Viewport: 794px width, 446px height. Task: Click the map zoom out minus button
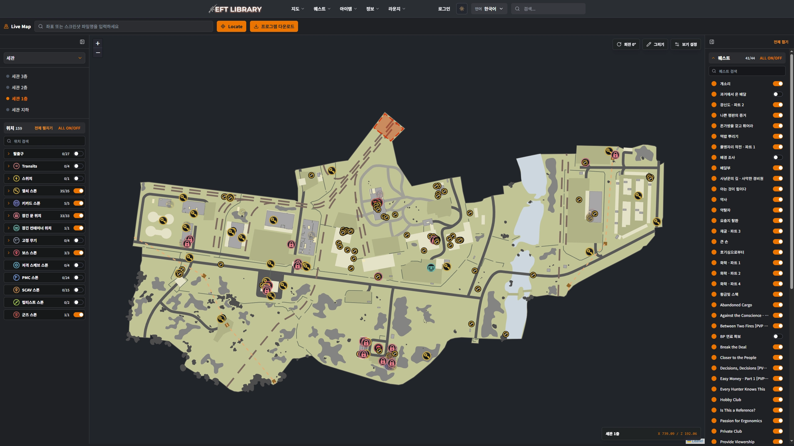click(98, 53)
